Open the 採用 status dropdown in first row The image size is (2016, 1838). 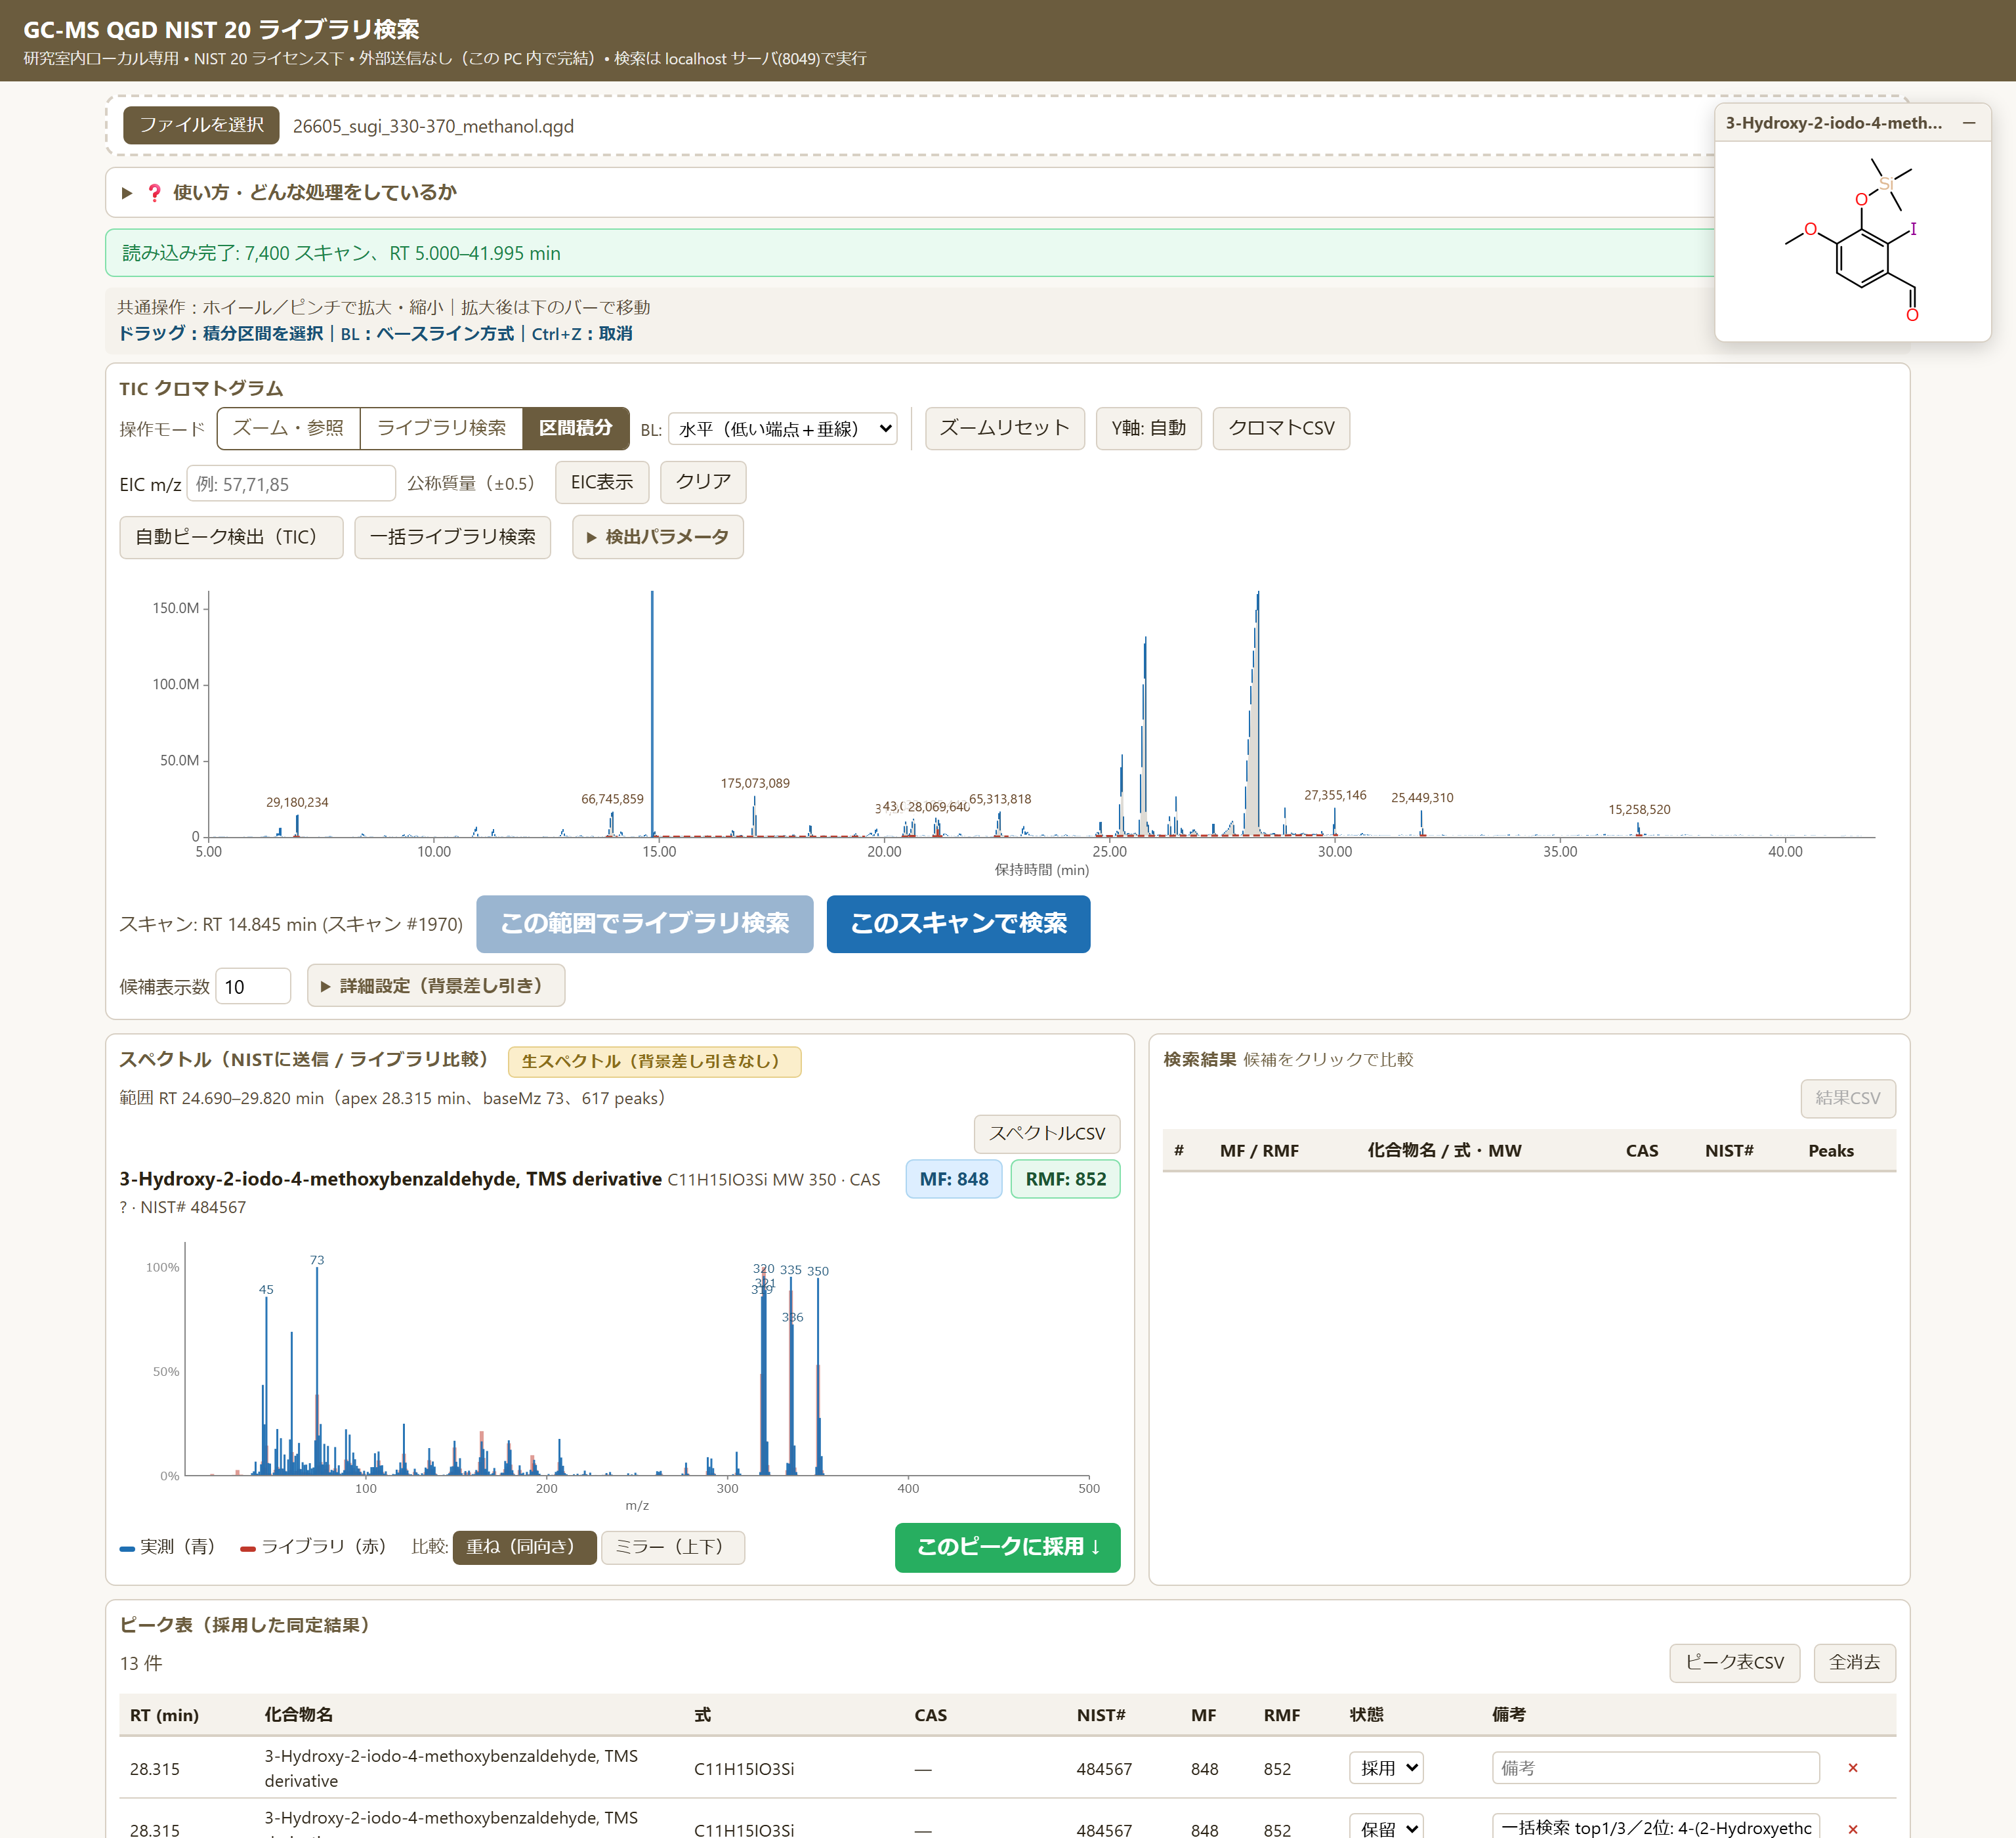1386,1768
